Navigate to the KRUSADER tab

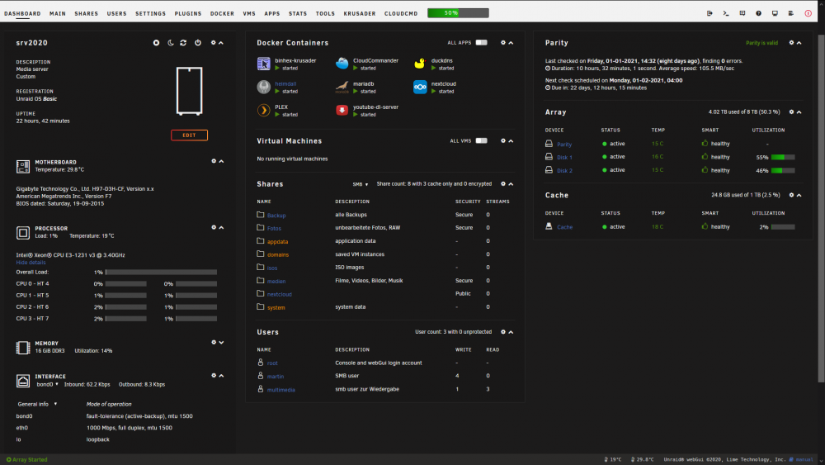pyautogui.click(x=360, y=14)
